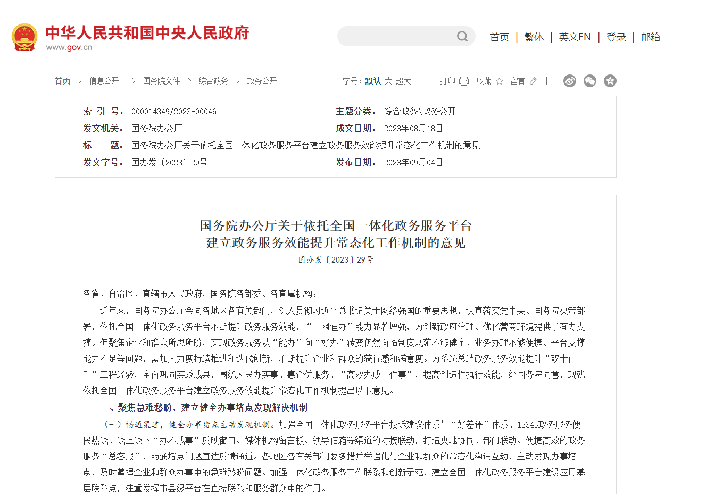Set font size to 默认
The width and height of the screenshot is (707, 494).
point(373,81)
